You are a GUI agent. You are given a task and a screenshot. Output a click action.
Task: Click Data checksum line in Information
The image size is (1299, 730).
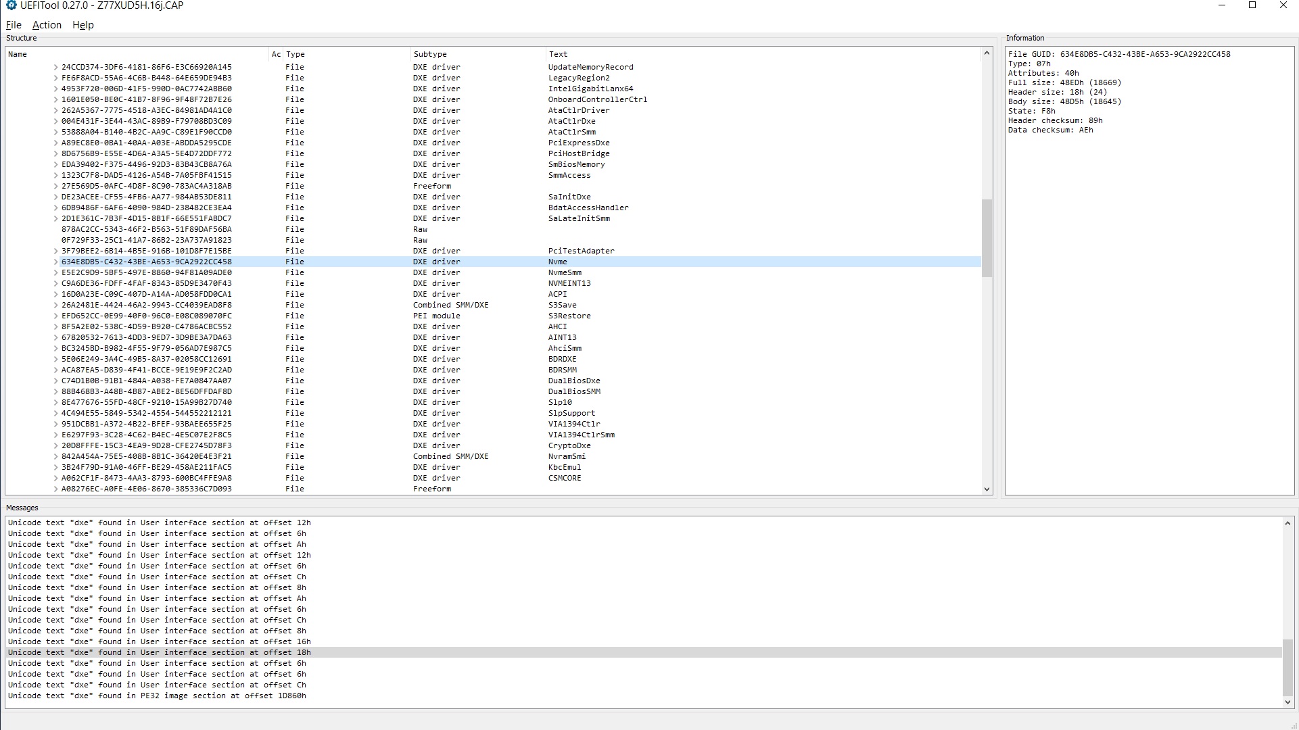click(x=1050, y=130)
